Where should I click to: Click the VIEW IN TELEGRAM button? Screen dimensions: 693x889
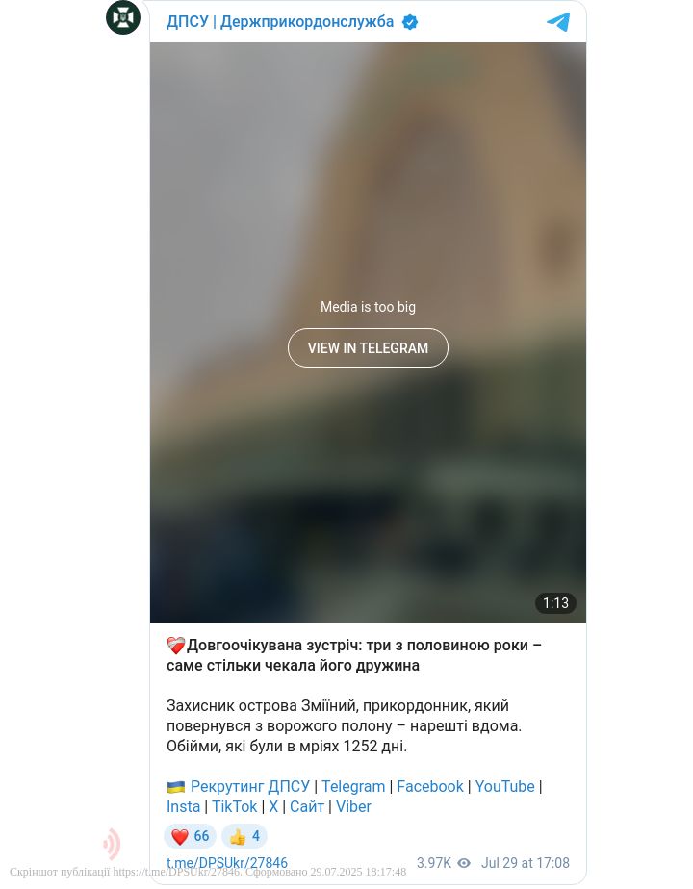pyautogui.click(x=368, y=347)
